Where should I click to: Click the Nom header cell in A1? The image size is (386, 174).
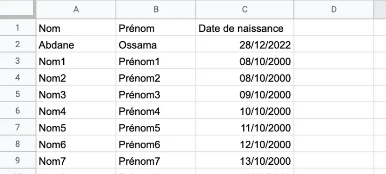76,28
